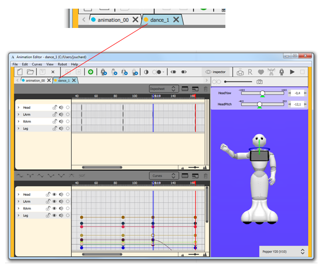Click HeadPitch value decrease arrow
This screenshot has width=319, height=267.
[289, 104]
